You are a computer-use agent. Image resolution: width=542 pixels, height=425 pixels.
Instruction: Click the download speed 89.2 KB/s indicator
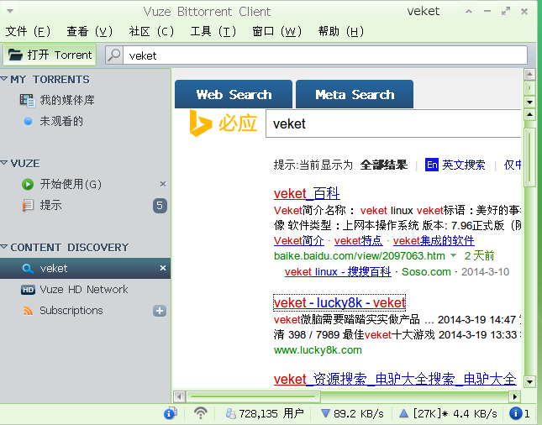click(352, 413)
